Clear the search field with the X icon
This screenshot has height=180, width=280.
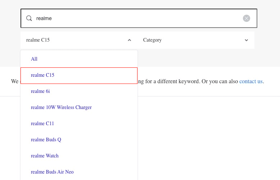click(247, 18)
